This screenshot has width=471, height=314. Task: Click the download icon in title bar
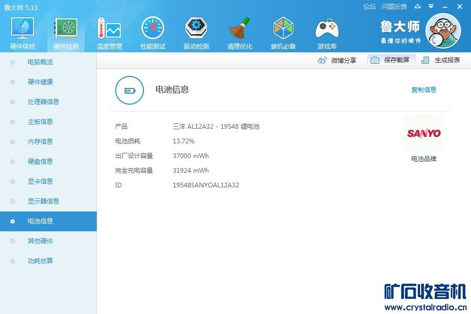pos(418,6)
